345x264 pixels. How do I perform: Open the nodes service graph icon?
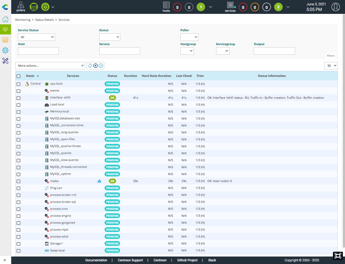99,181
